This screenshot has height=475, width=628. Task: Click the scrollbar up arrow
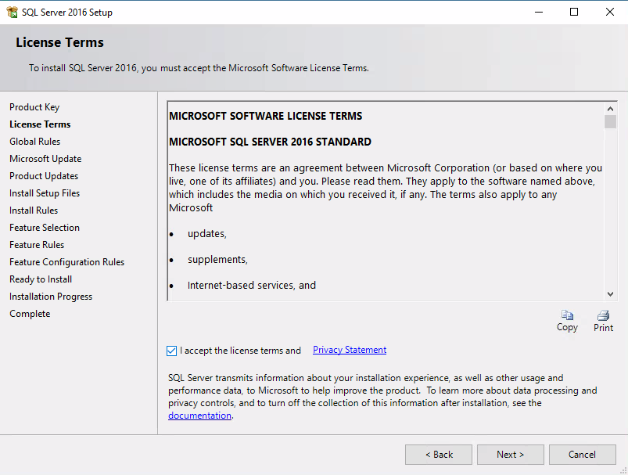tap(611, 109)
